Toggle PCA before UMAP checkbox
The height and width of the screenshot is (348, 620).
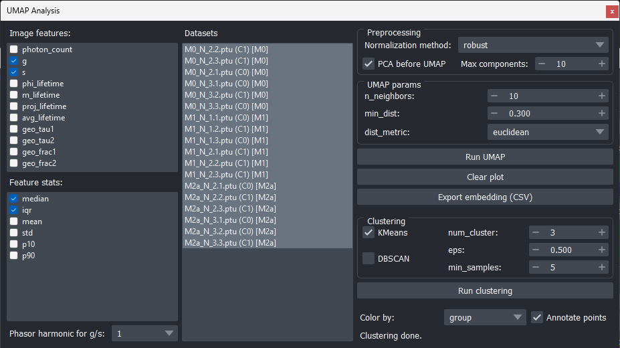[x=369, y=64]
